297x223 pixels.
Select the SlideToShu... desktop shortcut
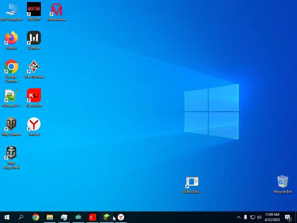click(x=192, y=185)
